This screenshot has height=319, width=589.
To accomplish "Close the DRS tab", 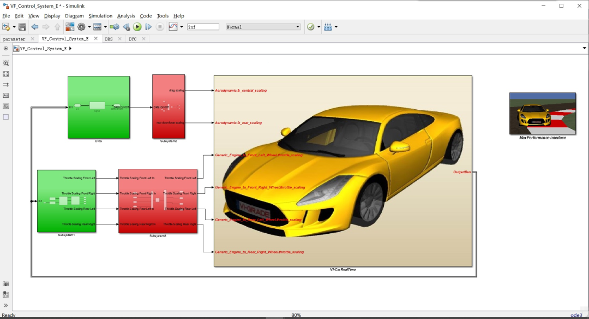I will [120, 39].
